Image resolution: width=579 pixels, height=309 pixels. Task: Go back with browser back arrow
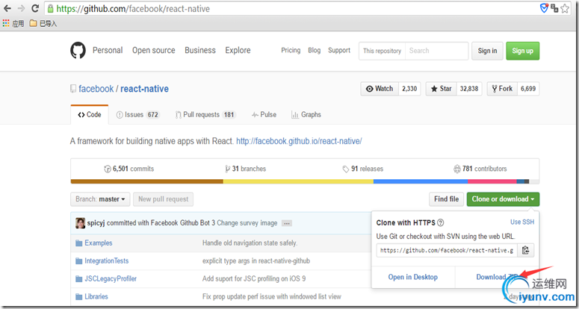click(x=6, y=8)
